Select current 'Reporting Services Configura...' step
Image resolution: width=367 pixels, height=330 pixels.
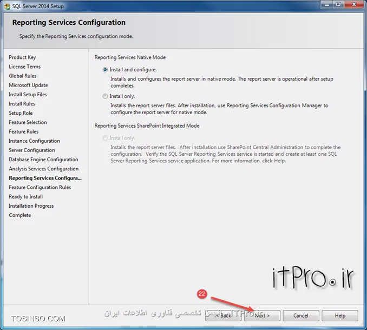click(x=45, y=178)
